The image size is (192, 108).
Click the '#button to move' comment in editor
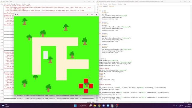click(105, 85)
